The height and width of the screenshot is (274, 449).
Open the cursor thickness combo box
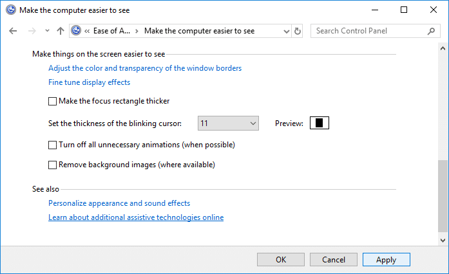[x=227, y=123]
